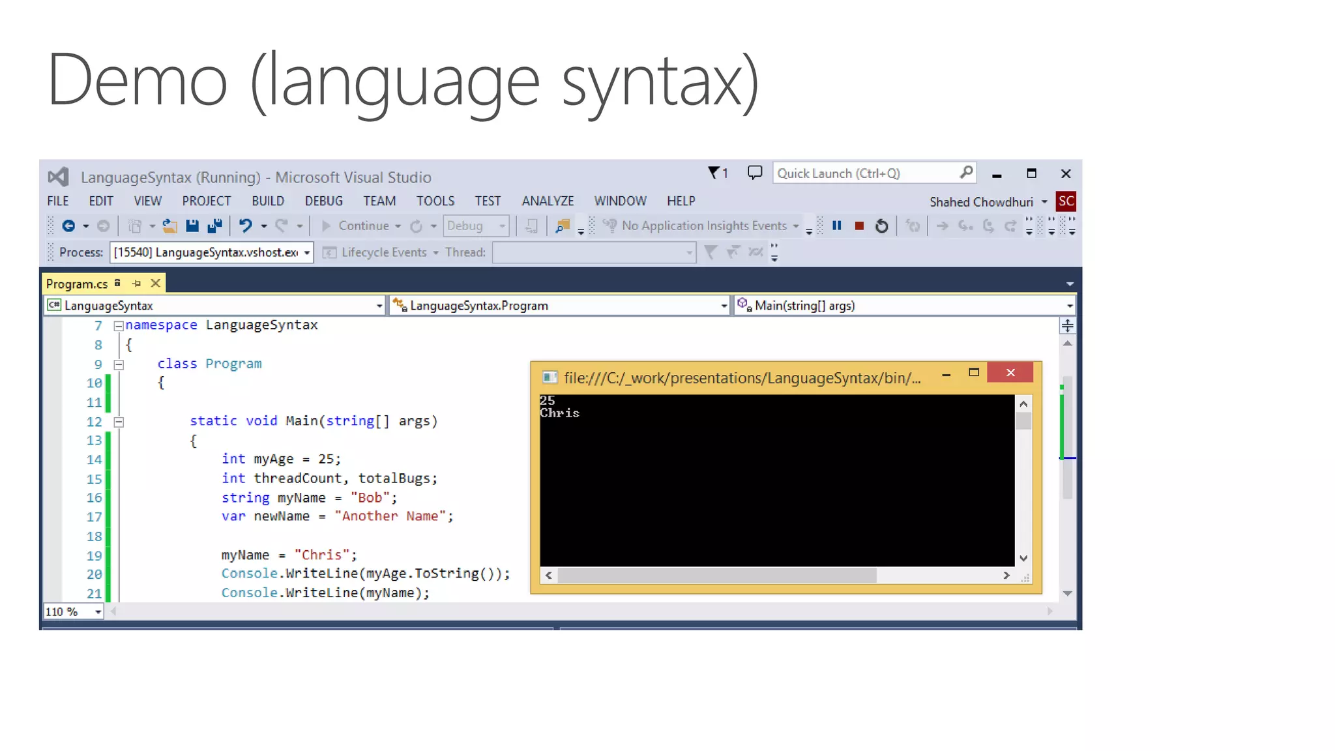Collapse the class Program region
Screen dimensions: 1335x751
pyautogui.click(x=119, y=364)
